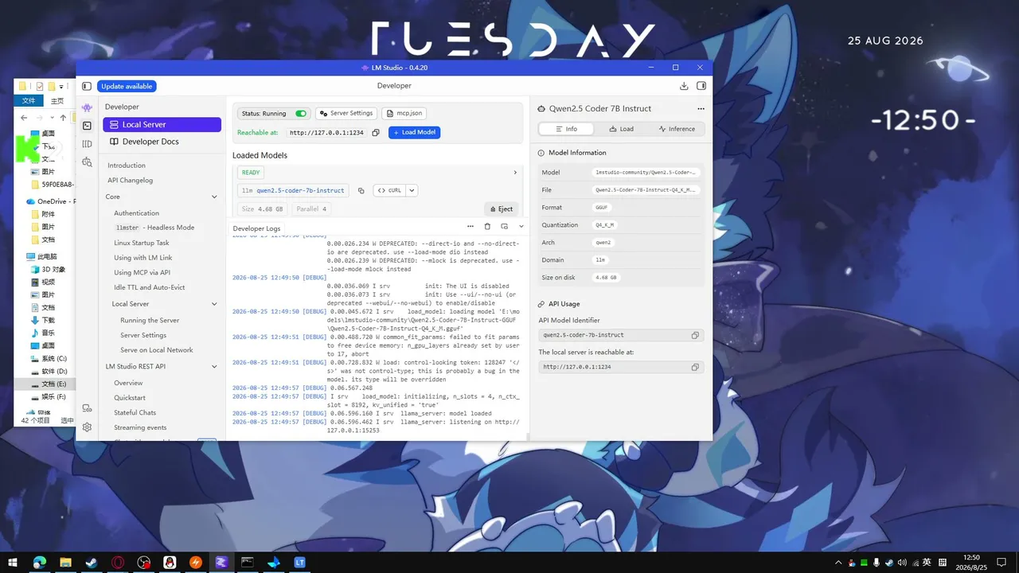Viewport: 1019px width, 573px height.
Task: Click the Update available button
Action: pyautogui.click(x=127, y=86)
